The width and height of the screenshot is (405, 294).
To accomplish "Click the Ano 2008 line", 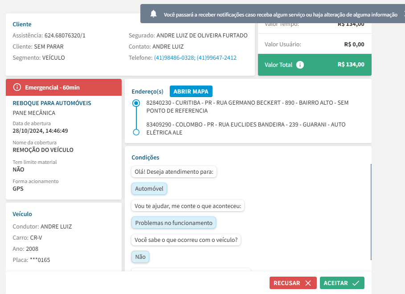I will click(x=25, y=249).
